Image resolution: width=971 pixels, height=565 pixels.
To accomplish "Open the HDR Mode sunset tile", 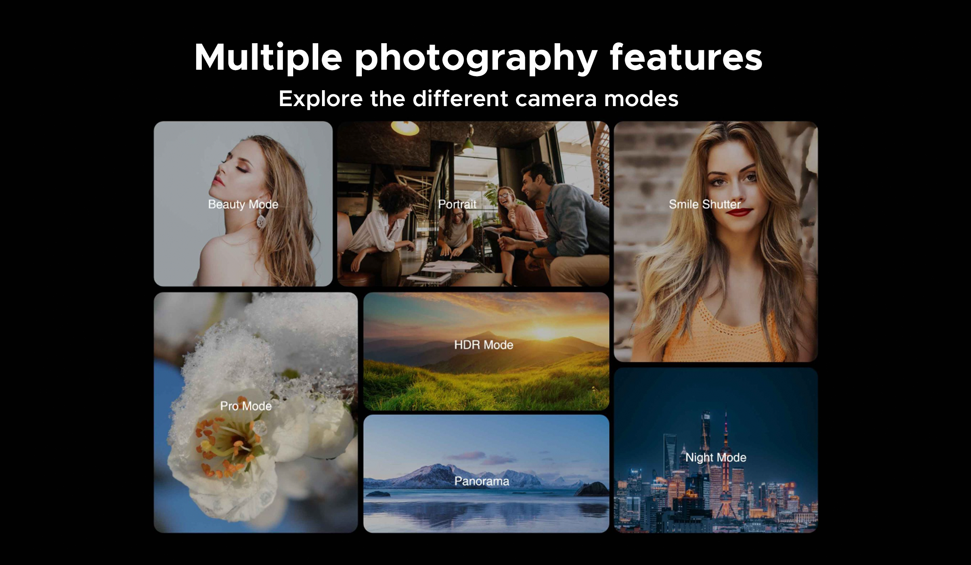I will (x=486, y=351).
